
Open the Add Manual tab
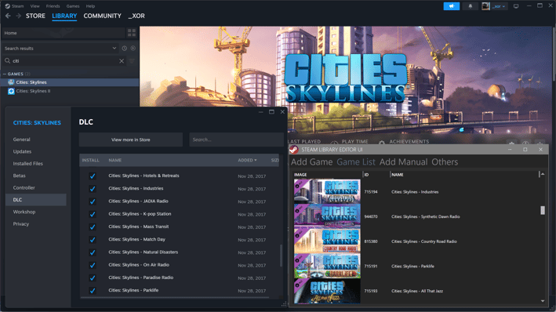(x=403, y=162)
